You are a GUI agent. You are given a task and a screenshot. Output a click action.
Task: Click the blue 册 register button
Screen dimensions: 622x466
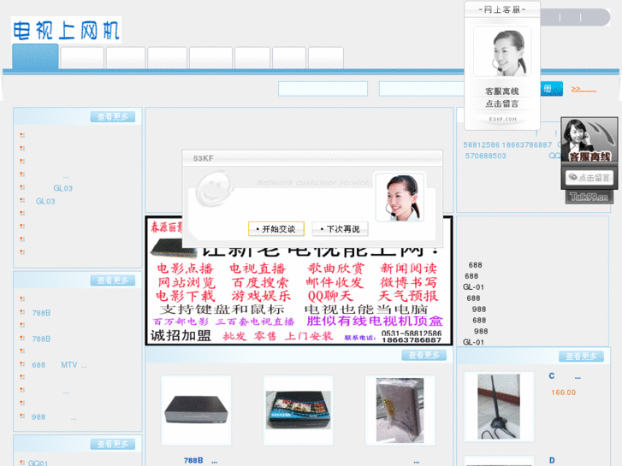(x=551, y=89)
